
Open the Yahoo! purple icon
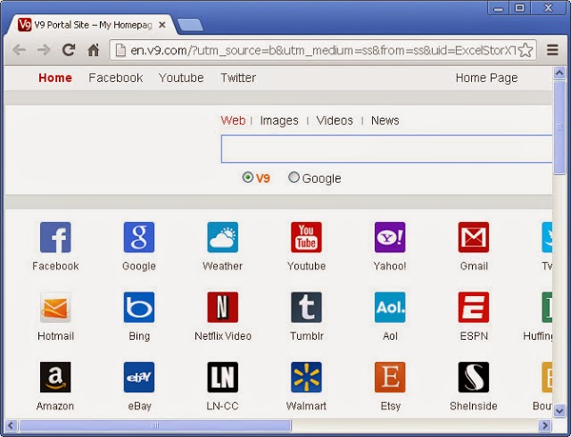[390, 237]
